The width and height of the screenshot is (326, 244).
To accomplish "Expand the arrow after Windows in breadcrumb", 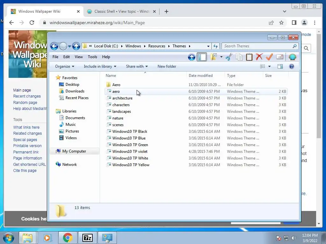I will click(145, 46).
